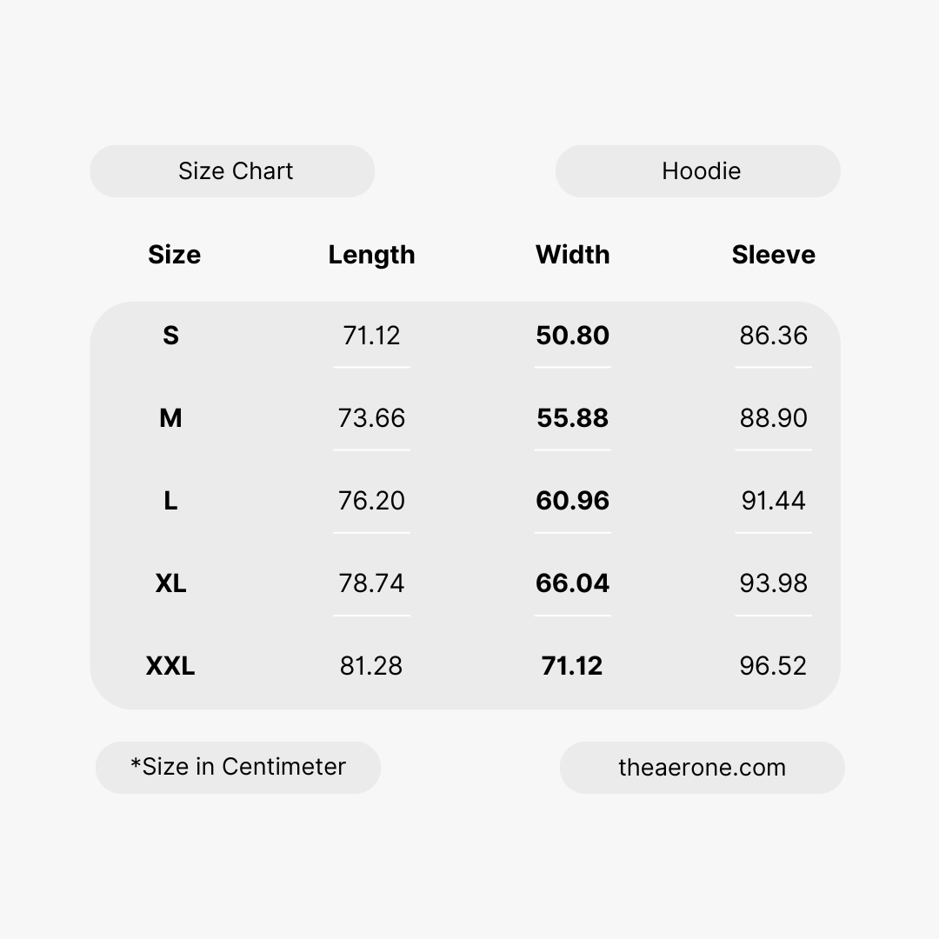The height and width of the screenshot is (939, 939).
Task: Select the 73.66 length value
Action: tap(371, 418)
